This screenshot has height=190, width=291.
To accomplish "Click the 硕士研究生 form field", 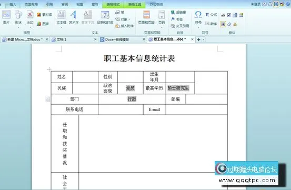I will [178, 88].
